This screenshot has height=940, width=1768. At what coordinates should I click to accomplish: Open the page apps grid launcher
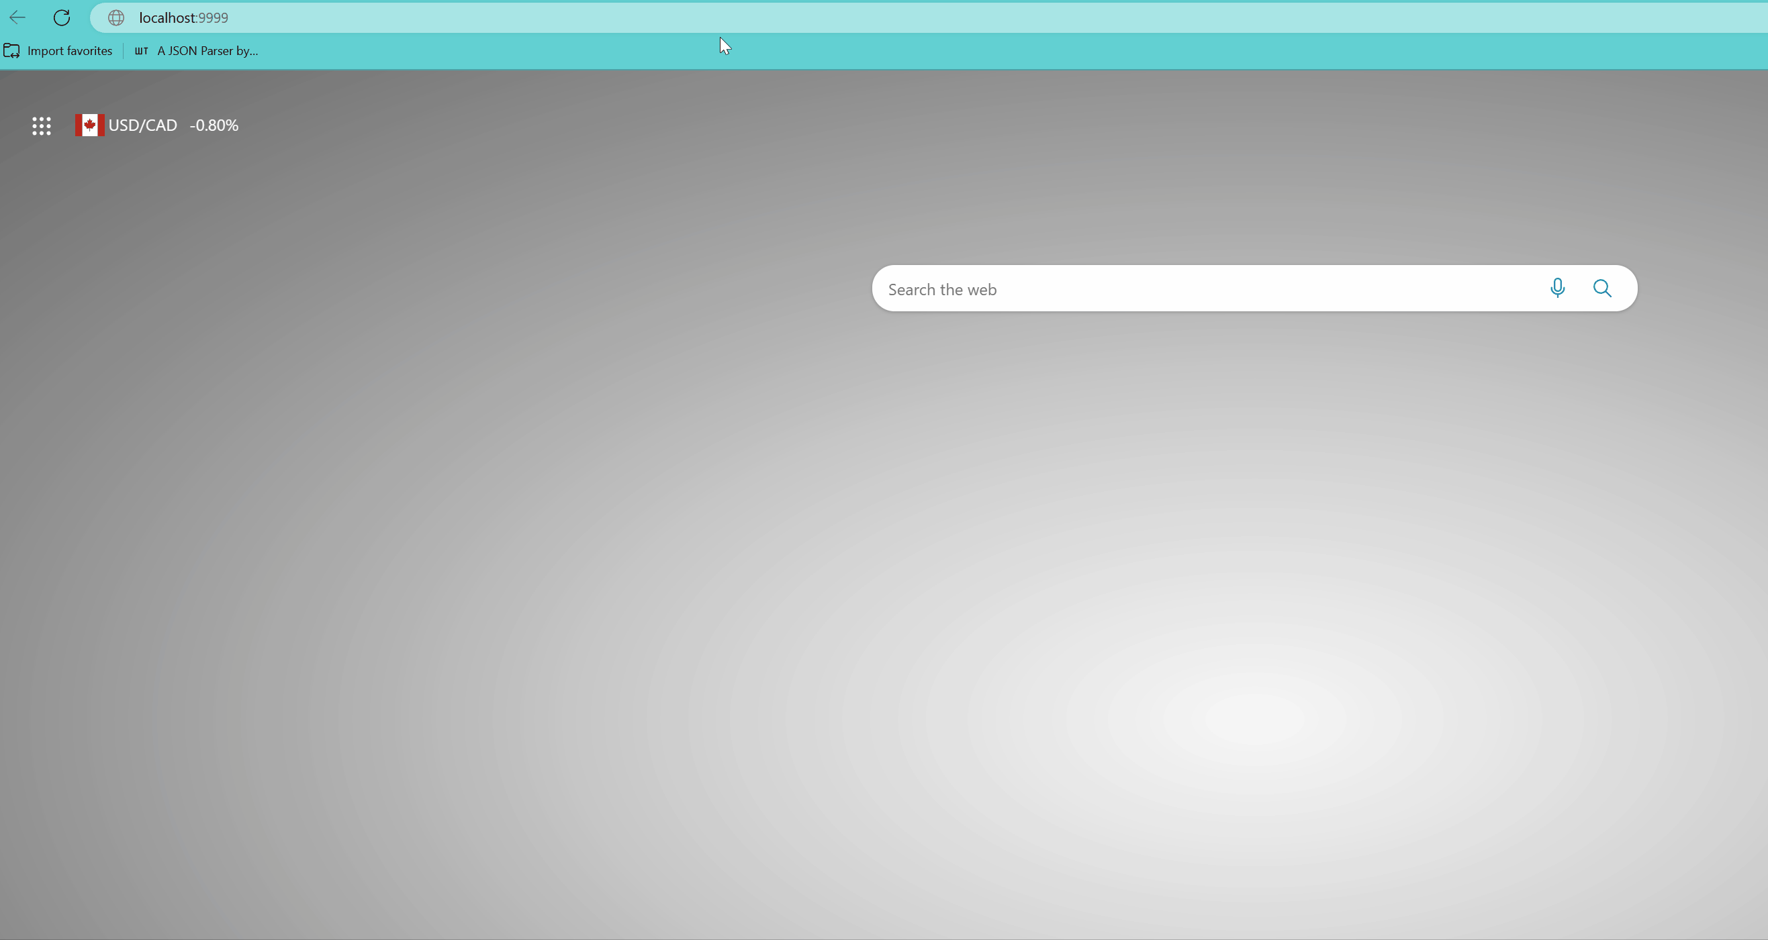[x=41, y=125]
